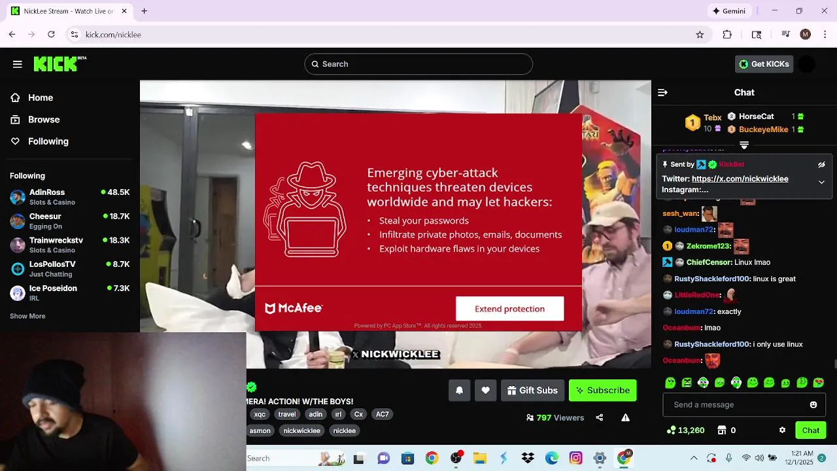Image resolution: width=837 pixels, height=471 pixels.
Task: Open browser extensions puzzle icon
Action: click(x=727, y=35)
